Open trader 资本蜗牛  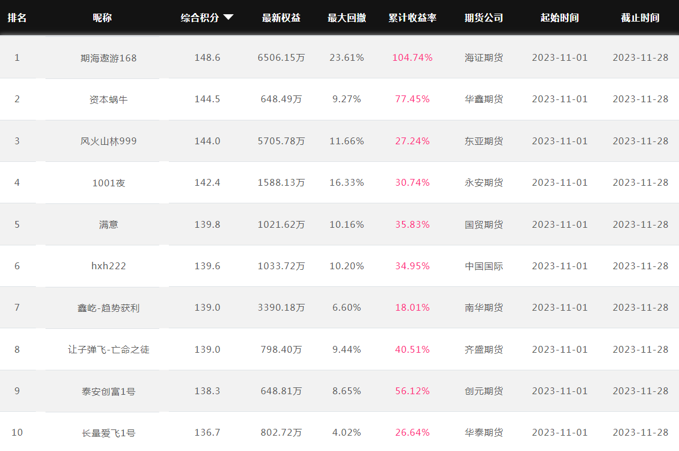[109, 99]
